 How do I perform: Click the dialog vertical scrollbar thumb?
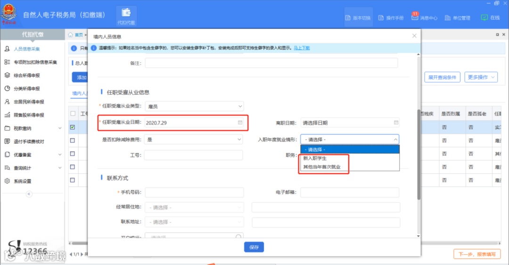coord(419,155)
